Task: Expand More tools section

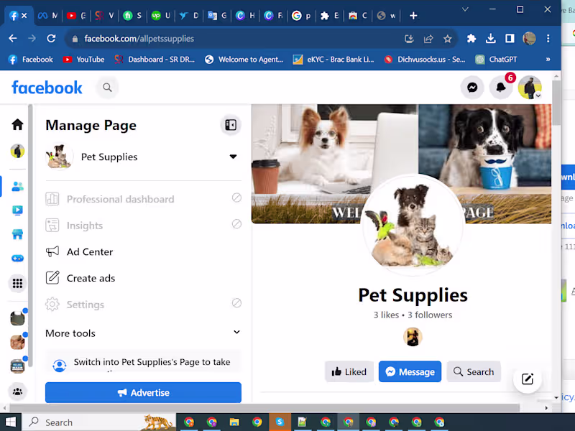Action: [143, 333]
